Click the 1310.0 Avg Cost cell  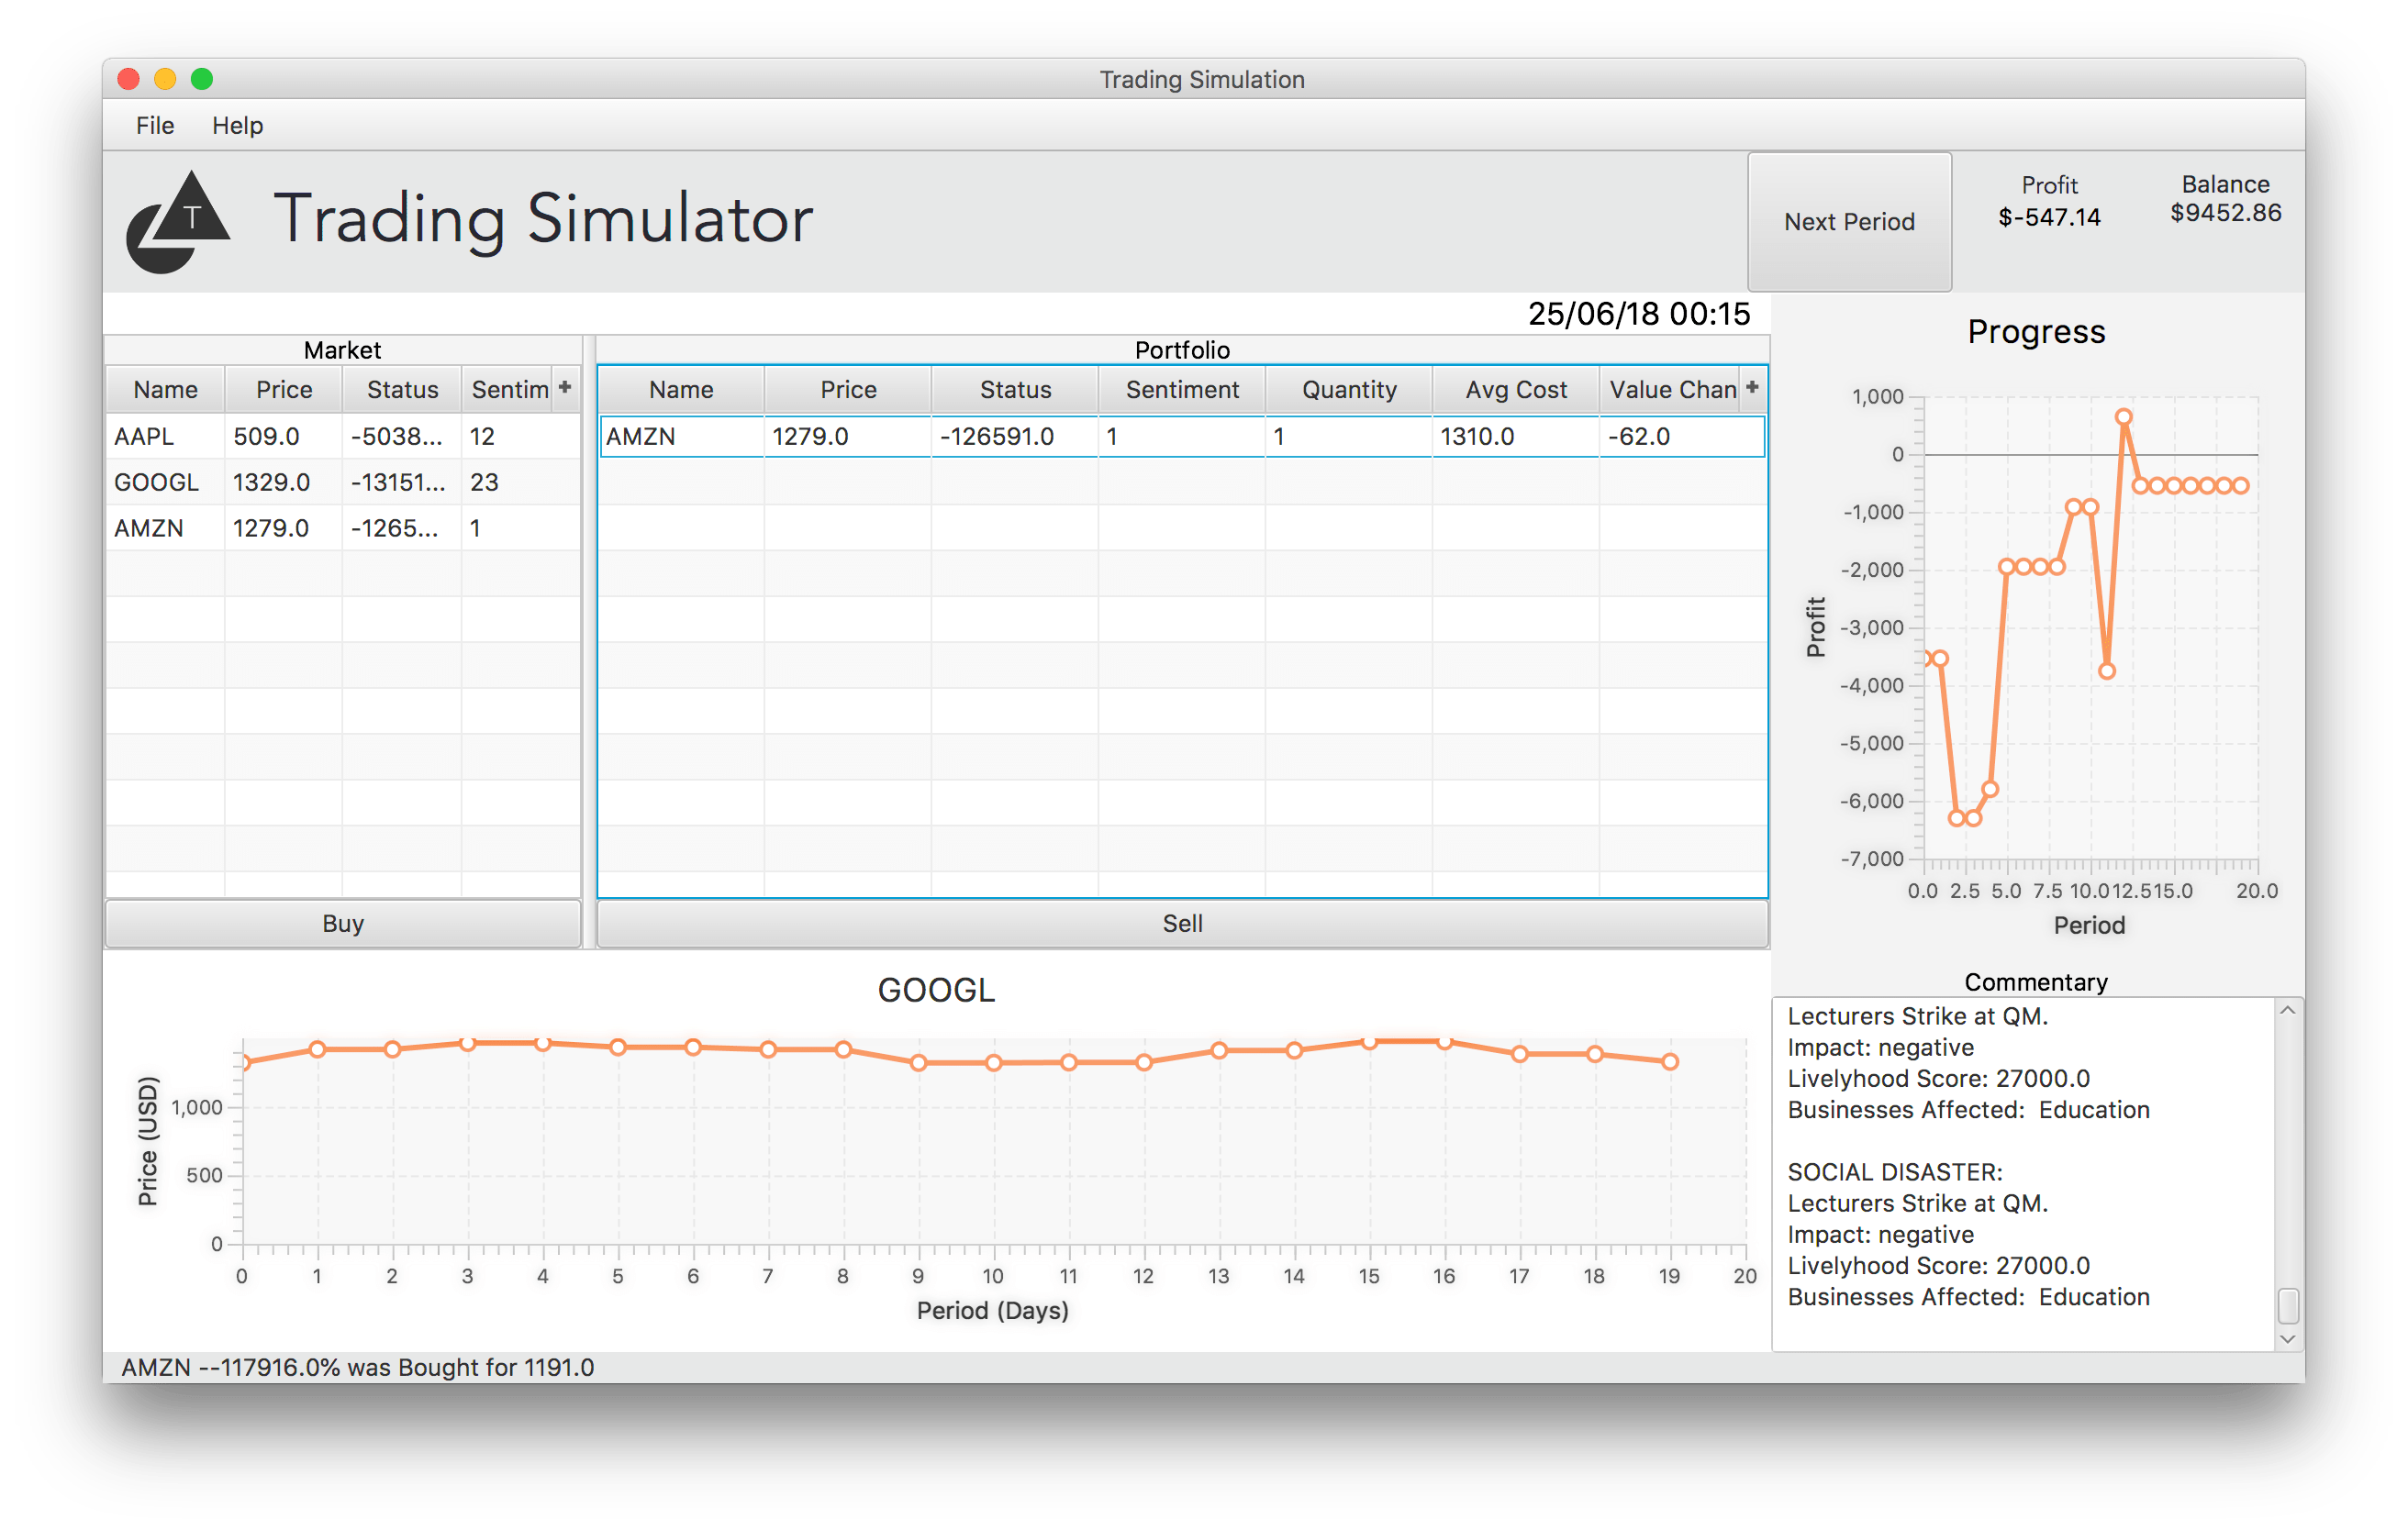pos(1516,437)
